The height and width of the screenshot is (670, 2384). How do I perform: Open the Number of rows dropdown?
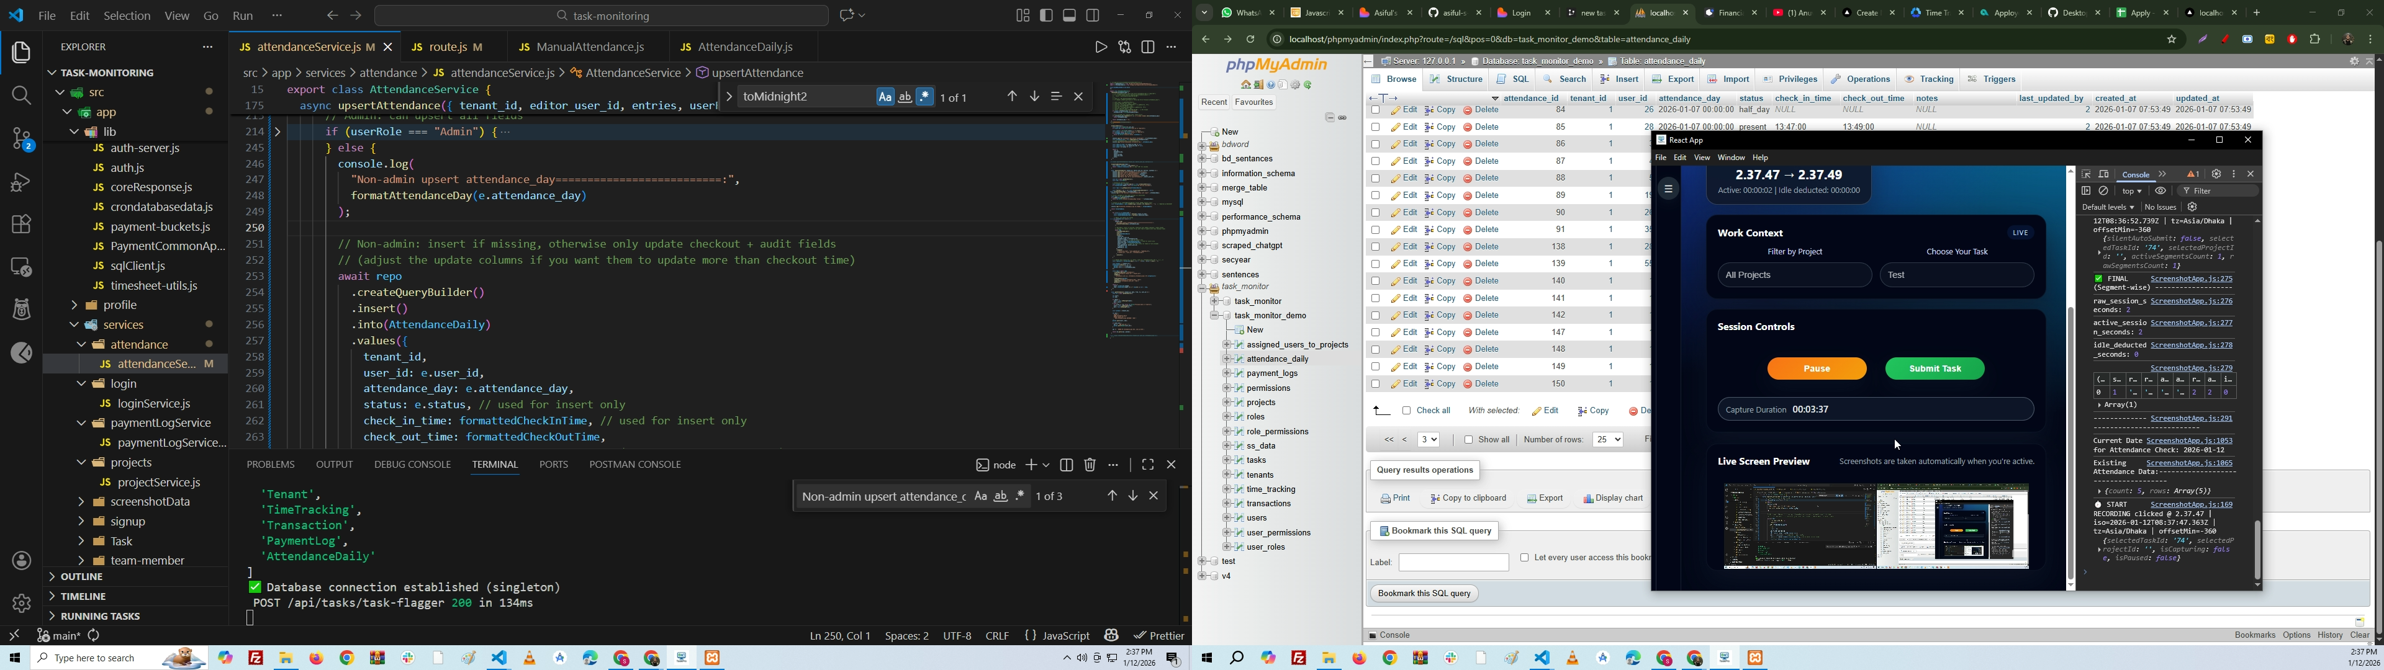[x=1607, y=440]
